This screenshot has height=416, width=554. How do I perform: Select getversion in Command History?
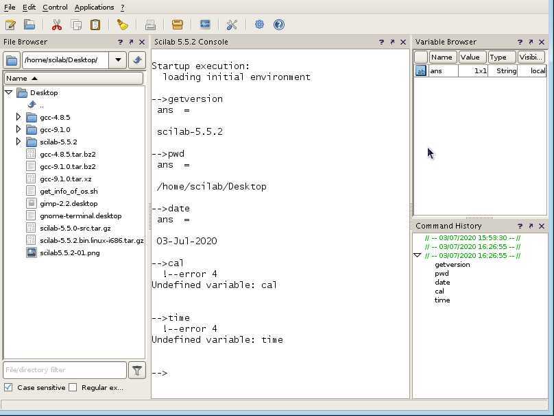pyautogui.click(x=453, y=264)
